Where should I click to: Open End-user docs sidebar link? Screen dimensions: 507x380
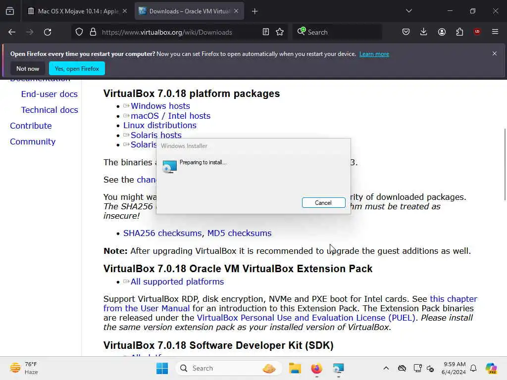[x=50, y=94]
